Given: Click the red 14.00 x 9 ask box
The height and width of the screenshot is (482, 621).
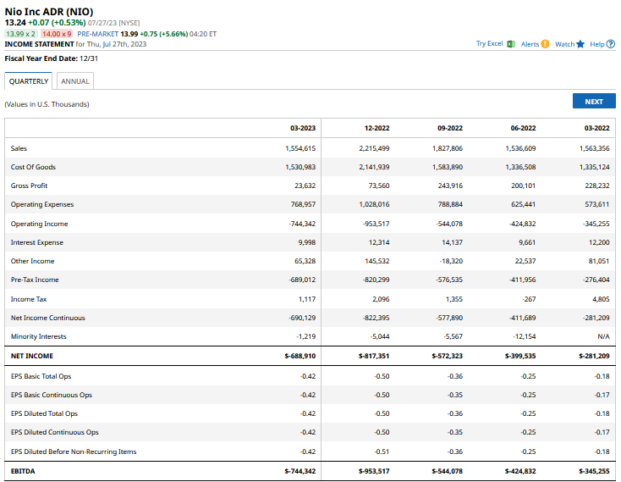Looking at the screenshot, I should pyautogui.click(x=58, y=34).
